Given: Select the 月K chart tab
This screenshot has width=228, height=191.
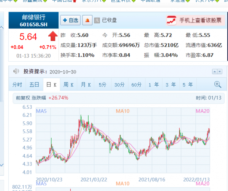Looking at the screenshot, I should (x=85, y=84).
